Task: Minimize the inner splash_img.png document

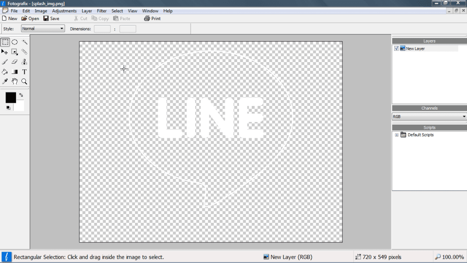Action: point(449,11)
